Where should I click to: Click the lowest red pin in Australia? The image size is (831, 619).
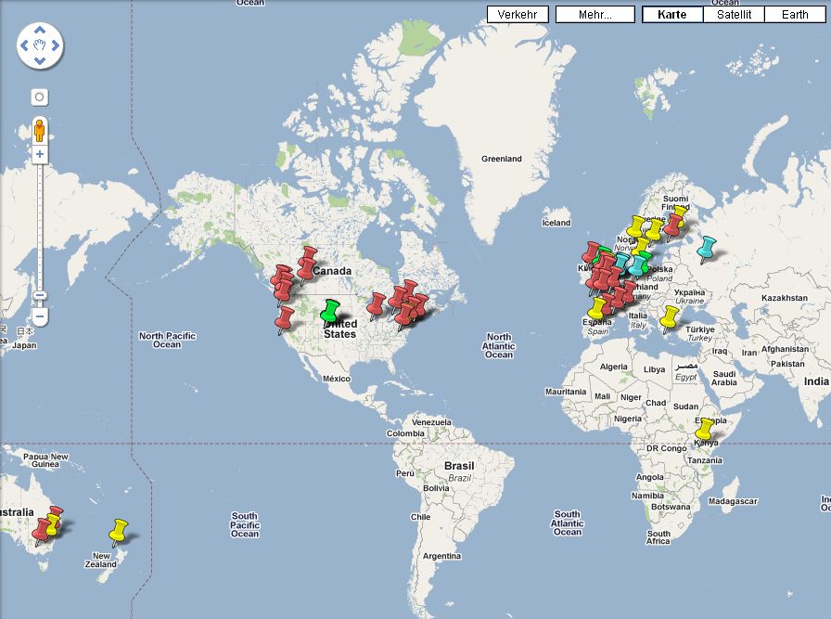(40, 531)
